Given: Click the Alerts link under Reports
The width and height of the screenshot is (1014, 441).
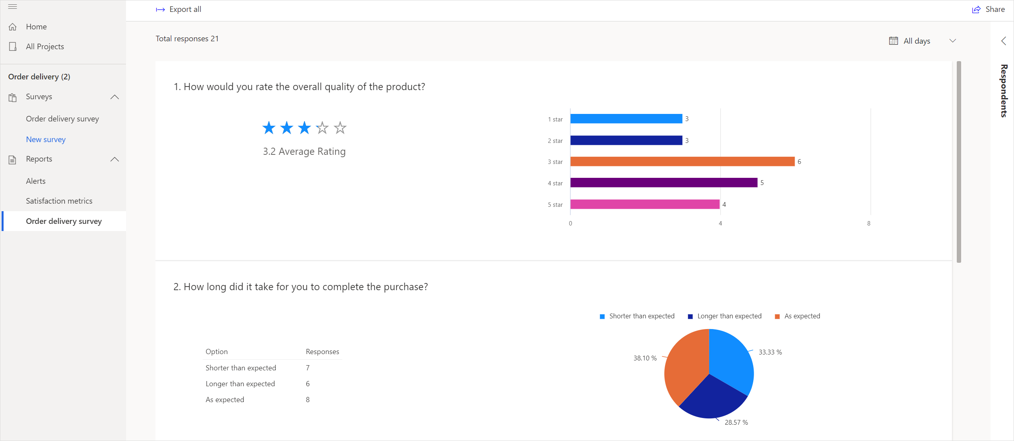Looking at the screenshot, I should [35, 181].
